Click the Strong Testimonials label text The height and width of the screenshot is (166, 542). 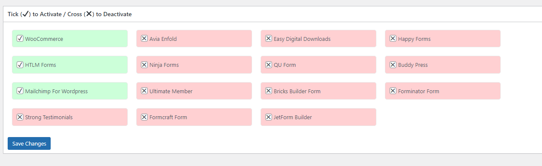tap(49, 117)
